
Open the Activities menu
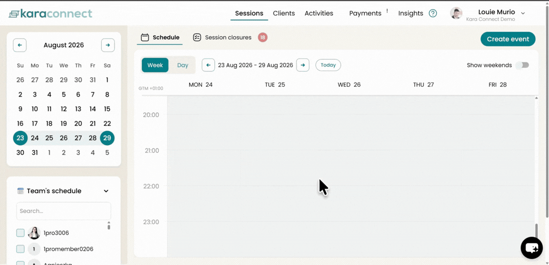pos(318,13)
